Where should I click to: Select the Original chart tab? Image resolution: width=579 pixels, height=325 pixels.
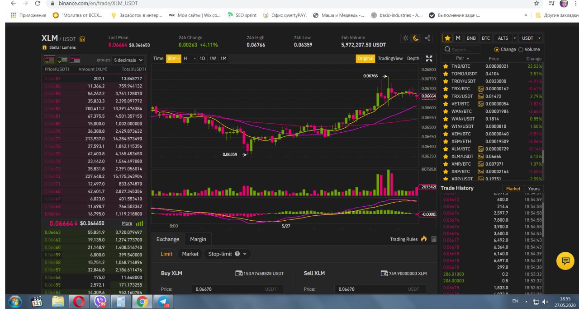click(x=365, y=58)
